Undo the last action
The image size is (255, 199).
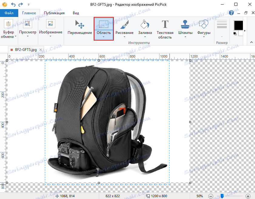point(13,4)
